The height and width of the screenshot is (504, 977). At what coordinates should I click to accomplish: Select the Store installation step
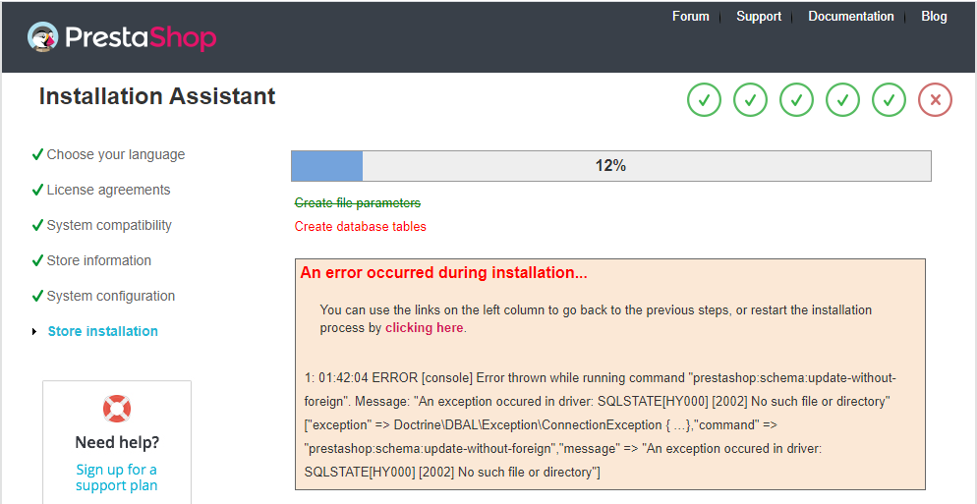point(103,331)
